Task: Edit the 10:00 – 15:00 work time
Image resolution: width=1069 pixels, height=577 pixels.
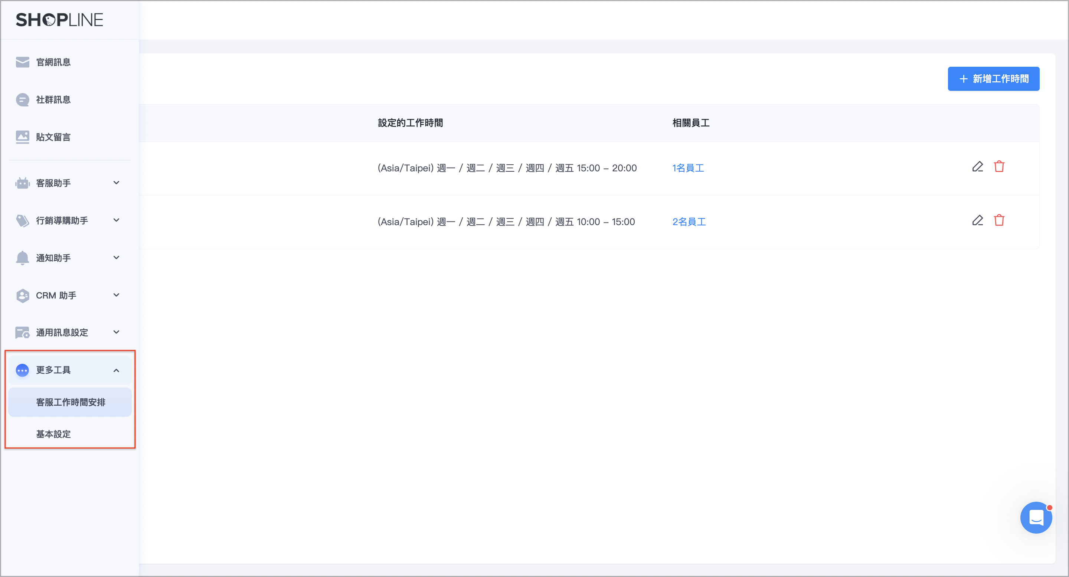Action: pos(978,221)
